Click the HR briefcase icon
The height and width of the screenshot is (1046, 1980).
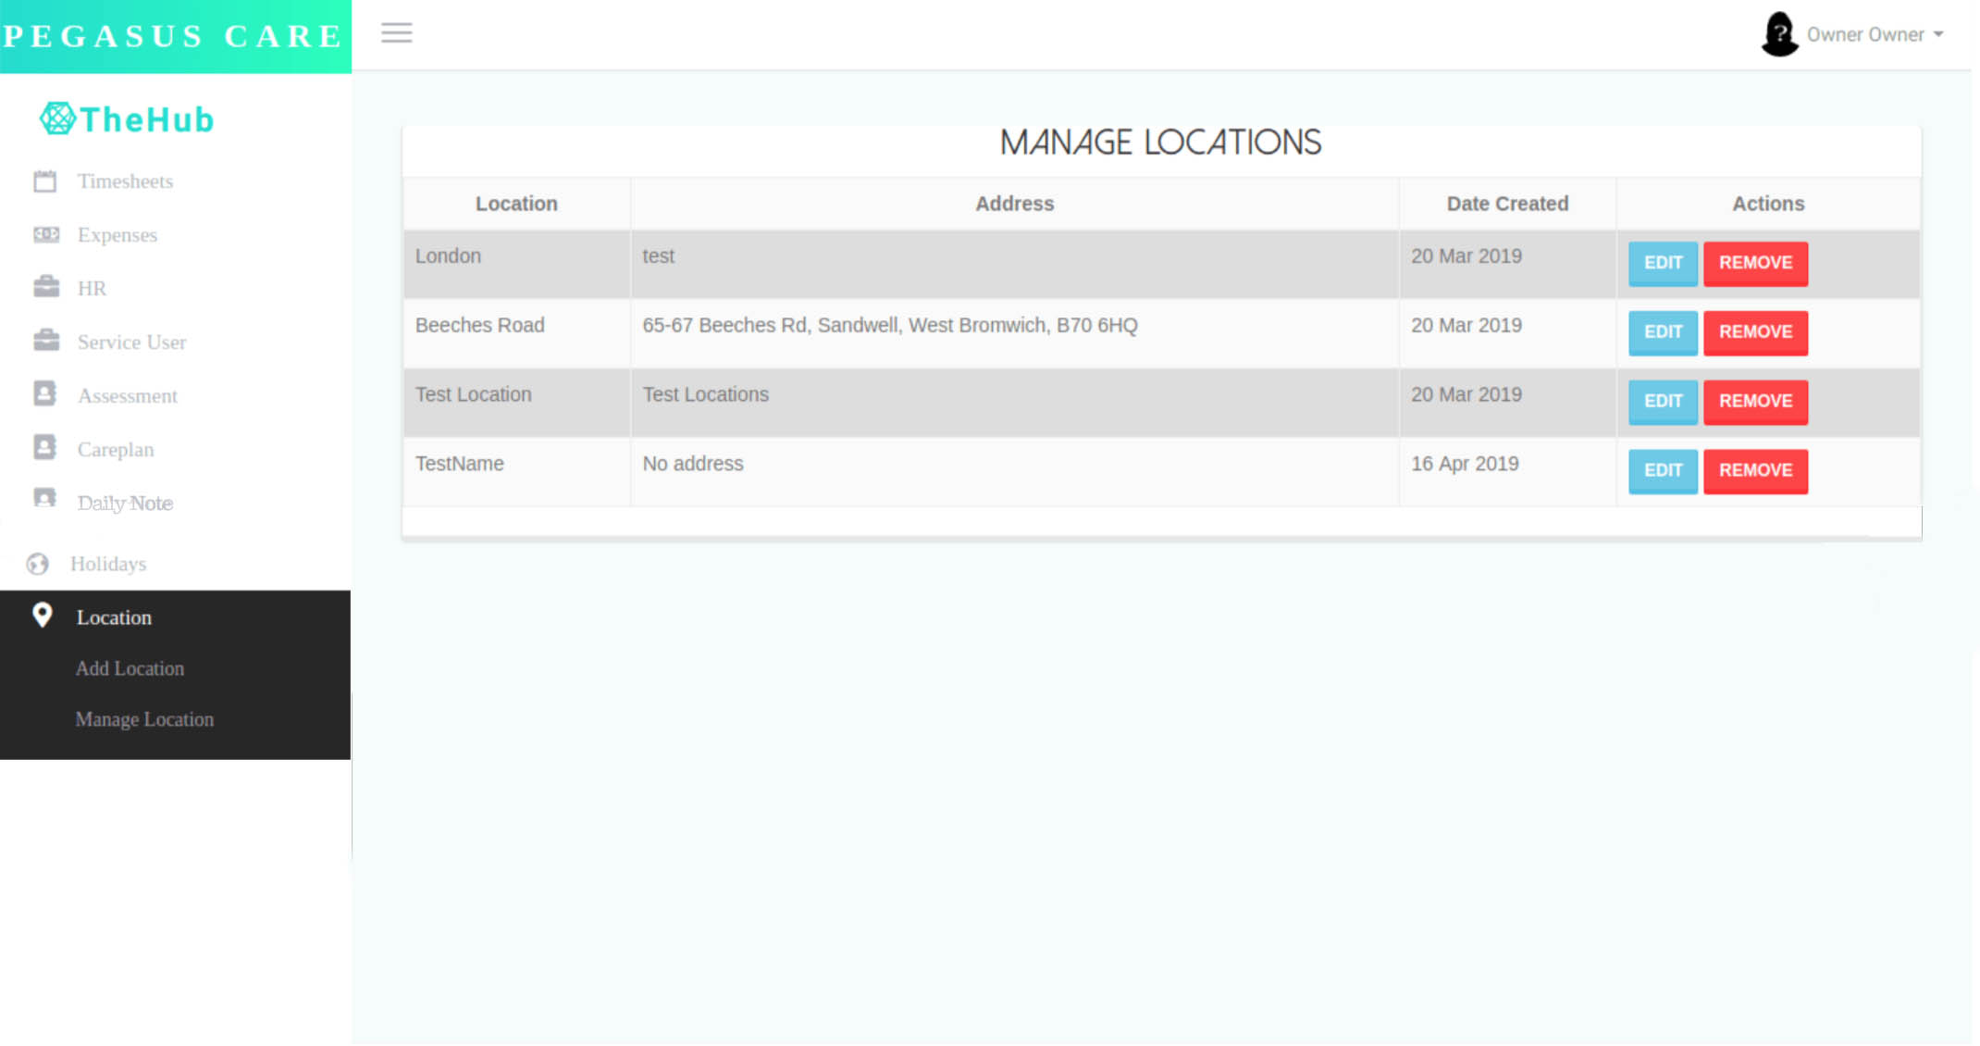pos(45,287)
